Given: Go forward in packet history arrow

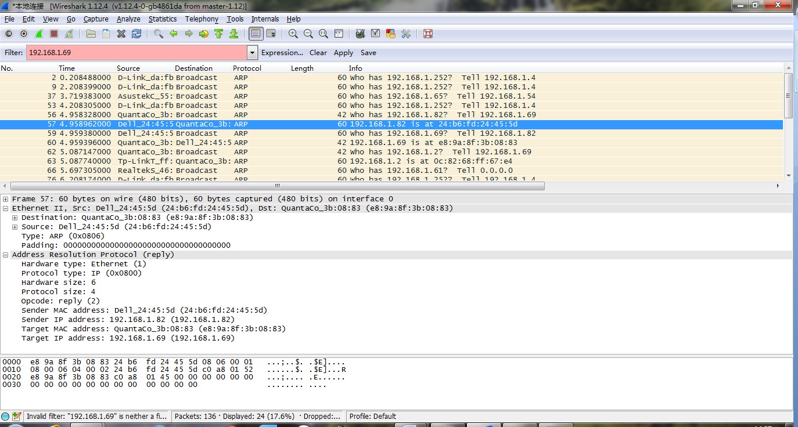Looking at the screenshot, I should click(188, 34).
